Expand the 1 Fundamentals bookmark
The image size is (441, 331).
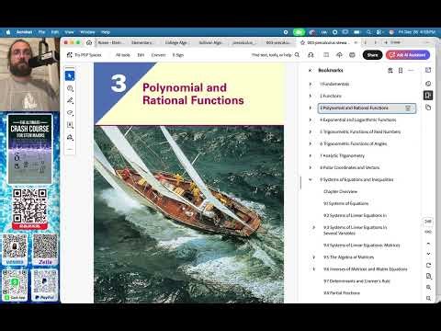tap(310, 84)
